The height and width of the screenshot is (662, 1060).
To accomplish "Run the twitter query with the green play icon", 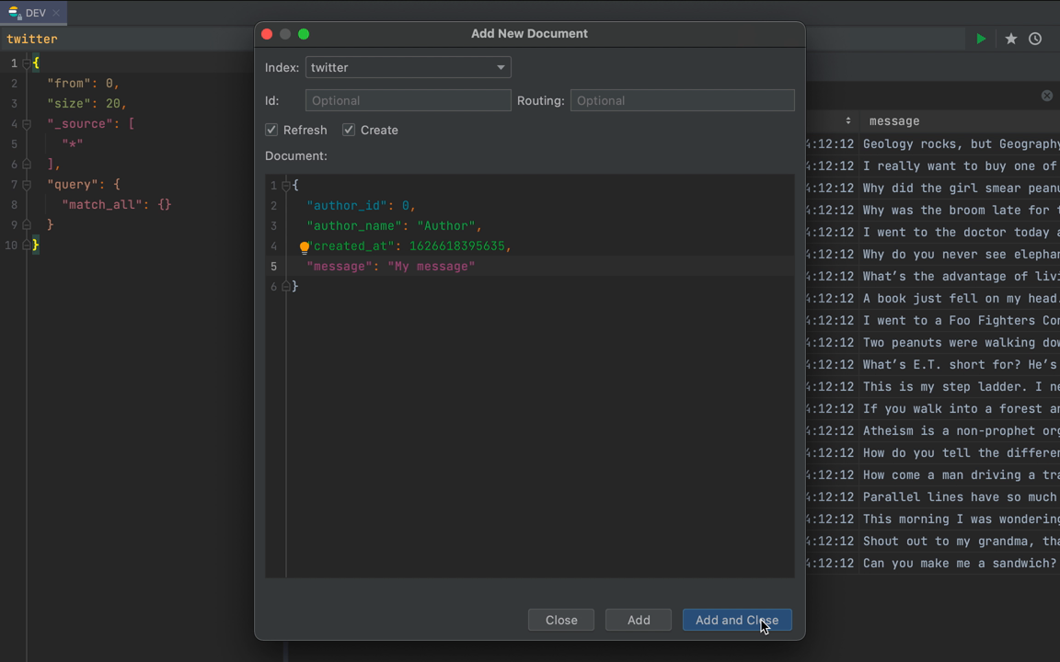I will pos(981,40).
